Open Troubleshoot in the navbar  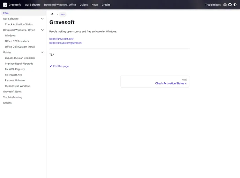[x=213, y=5]
